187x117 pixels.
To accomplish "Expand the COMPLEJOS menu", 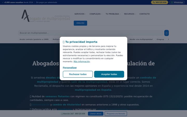I will coord(96,14).
